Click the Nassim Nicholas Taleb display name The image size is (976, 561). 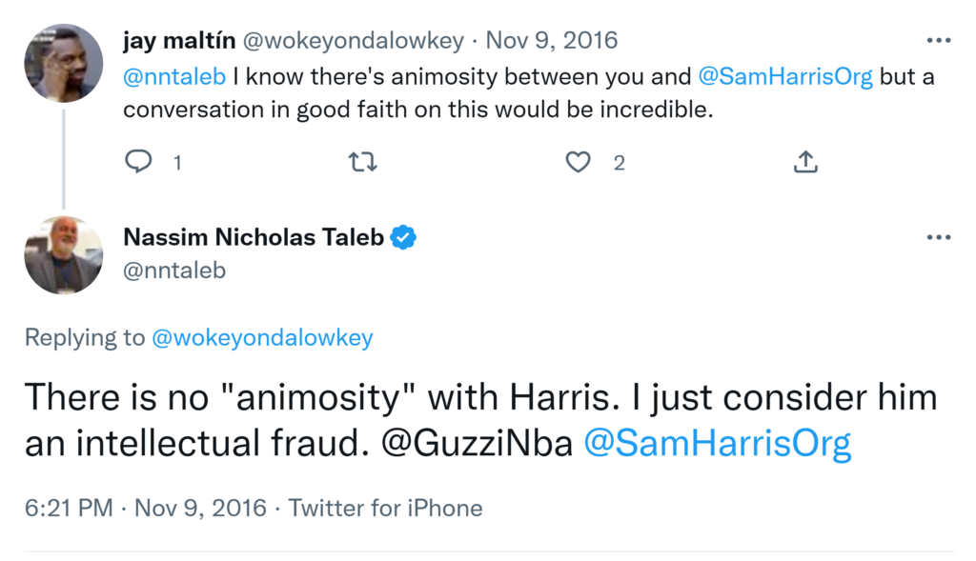[x=254, y=237]
